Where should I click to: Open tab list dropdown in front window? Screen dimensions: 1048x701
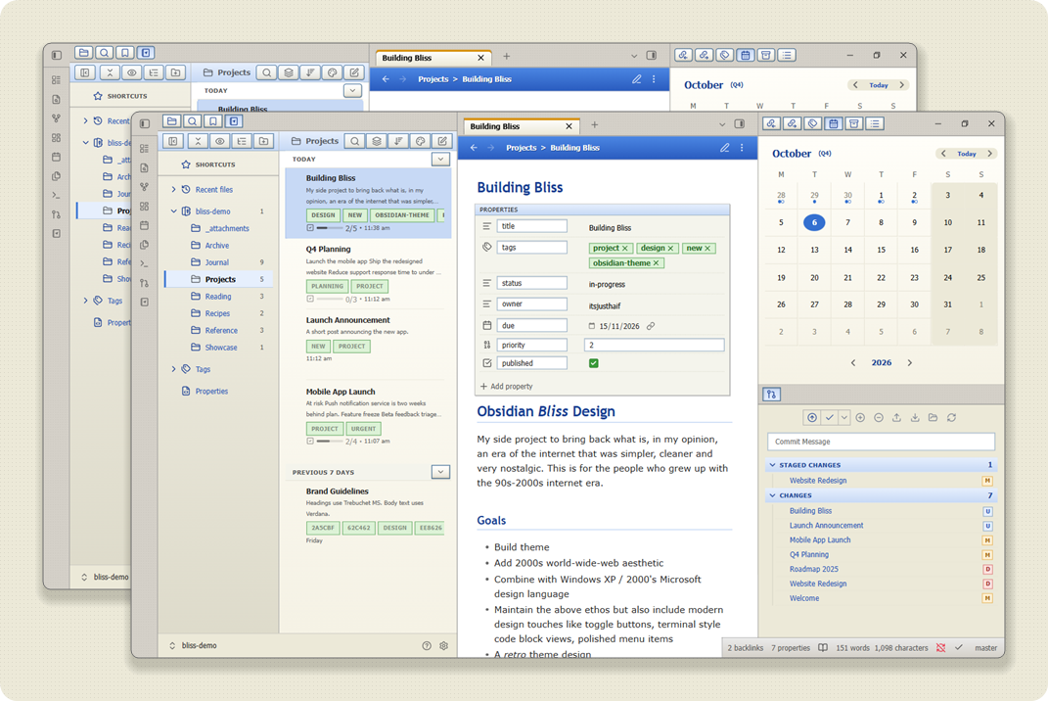coord(722,124)
